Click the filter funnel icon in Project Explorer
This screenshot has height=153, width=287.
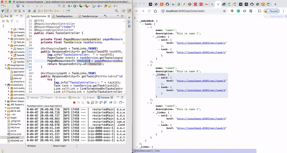pos(12,21)
